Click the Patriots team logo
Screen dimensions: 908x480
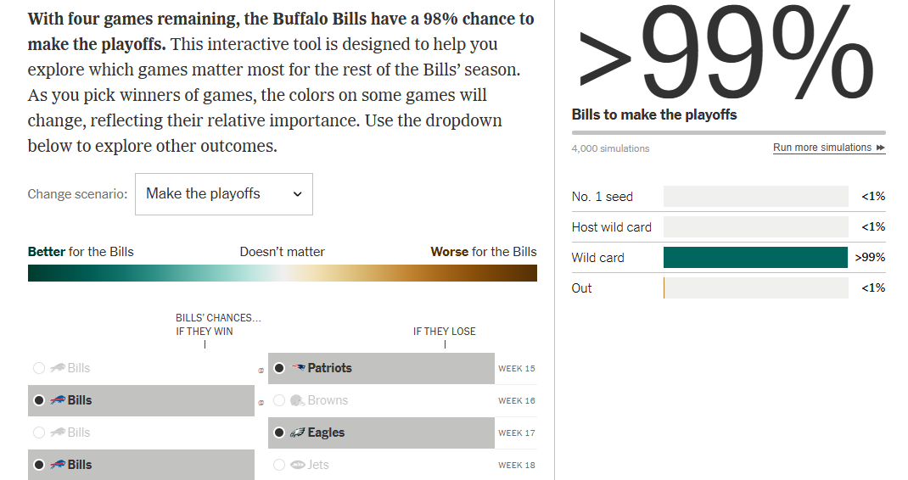pyautogui.click(x=298, y=368)
